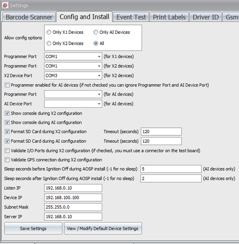Uncheck Show console during X2 configuration
Image resolution: width=239 pixels, height=244 pixels.
tap(7, 113)
